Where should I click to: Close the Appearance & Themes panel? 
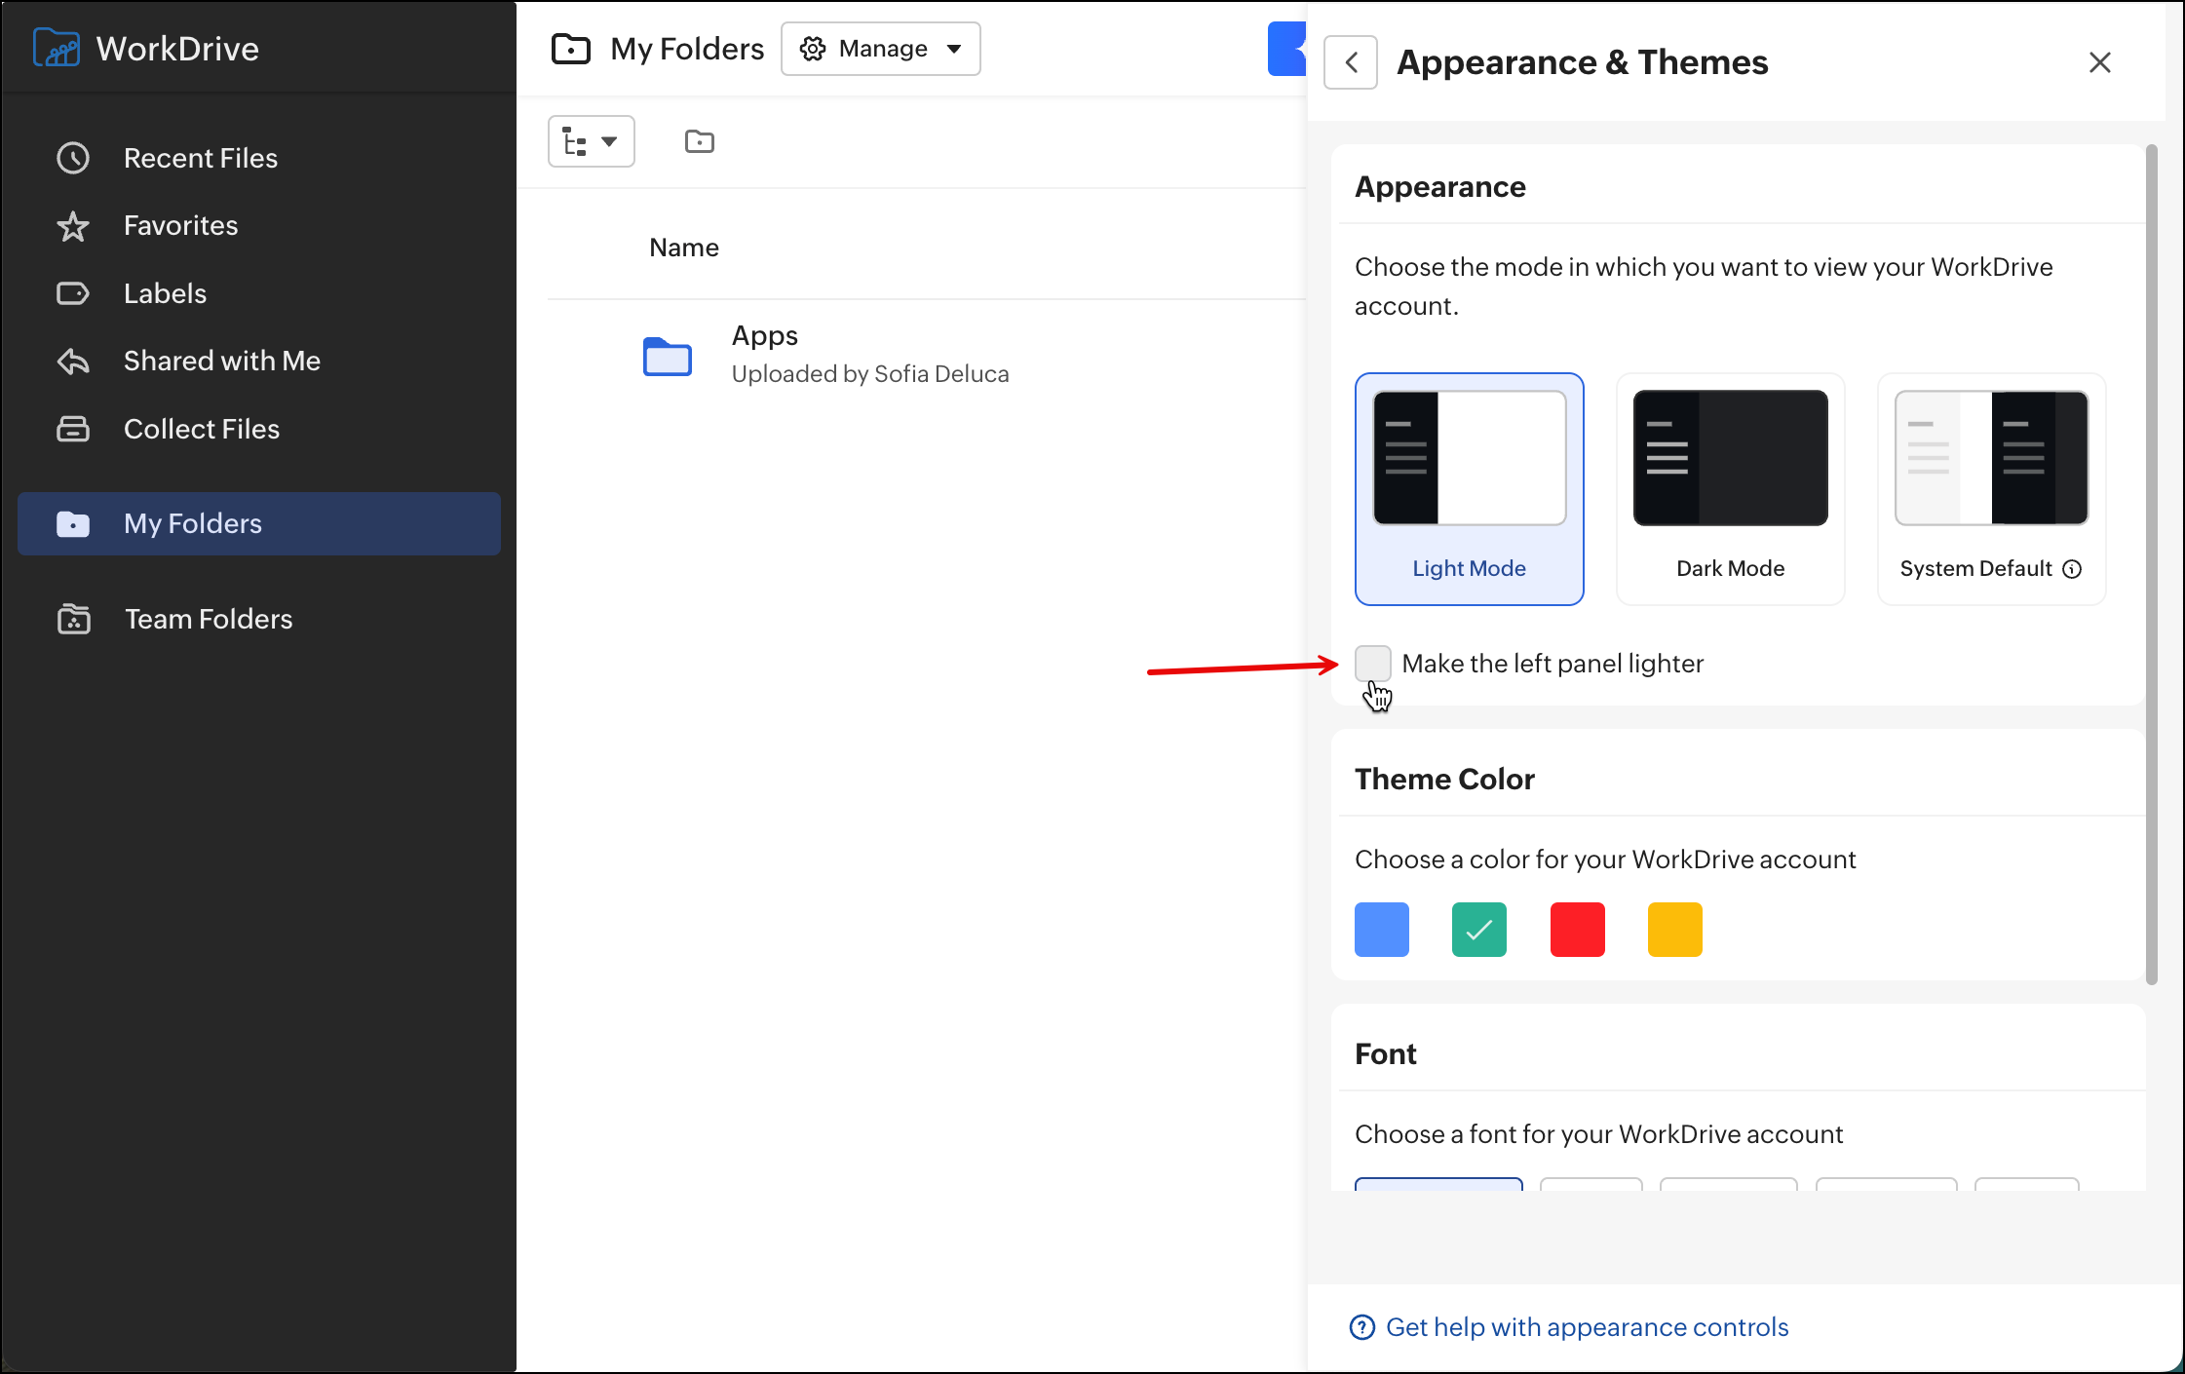pos(2099,62)
